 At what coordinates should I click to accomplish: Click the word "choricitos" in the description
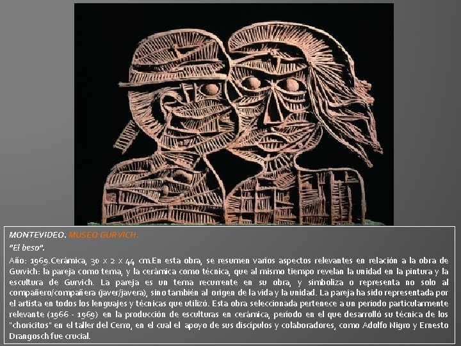[x=32, y=325]
